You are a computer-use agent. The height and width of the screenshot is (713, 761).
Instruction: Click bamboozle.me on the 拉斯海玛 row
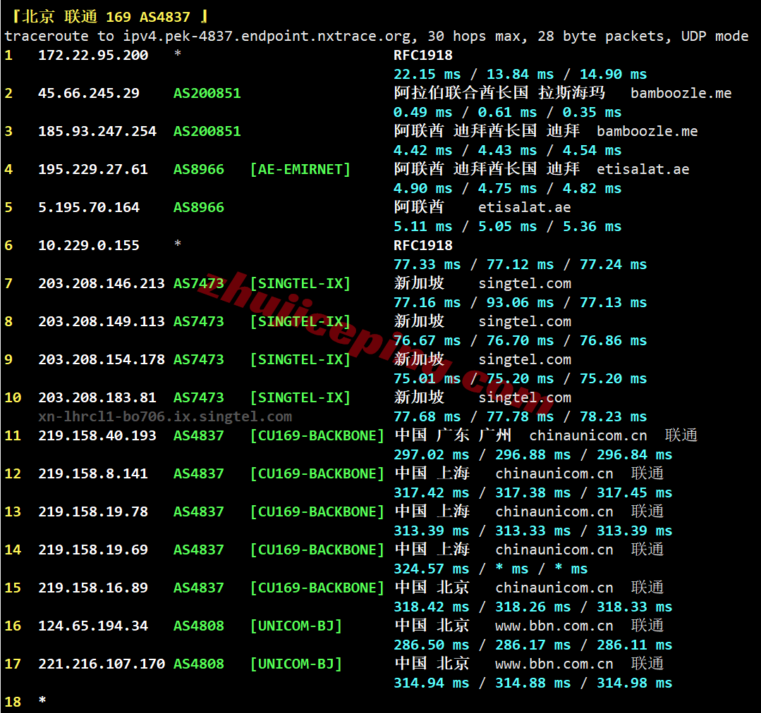681,93
